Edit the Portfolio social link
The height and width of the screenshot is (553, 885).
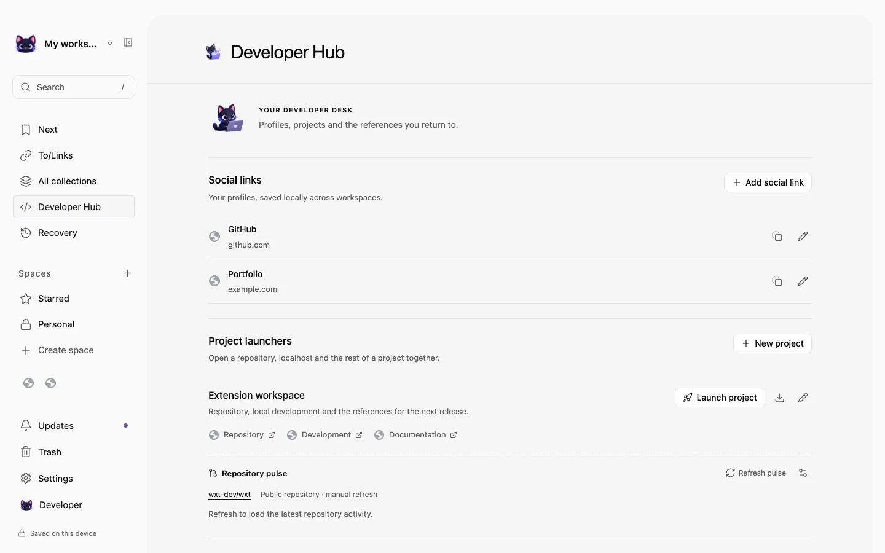tap(803, 281)
